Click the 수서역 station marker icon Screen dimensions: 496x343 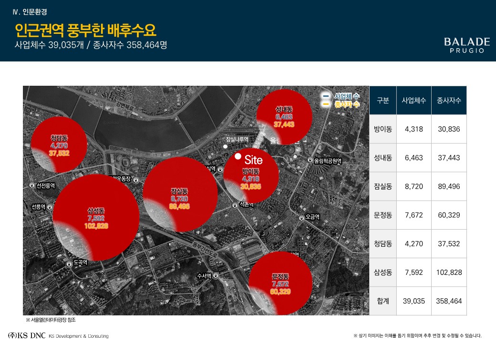[x=216, y=276]
